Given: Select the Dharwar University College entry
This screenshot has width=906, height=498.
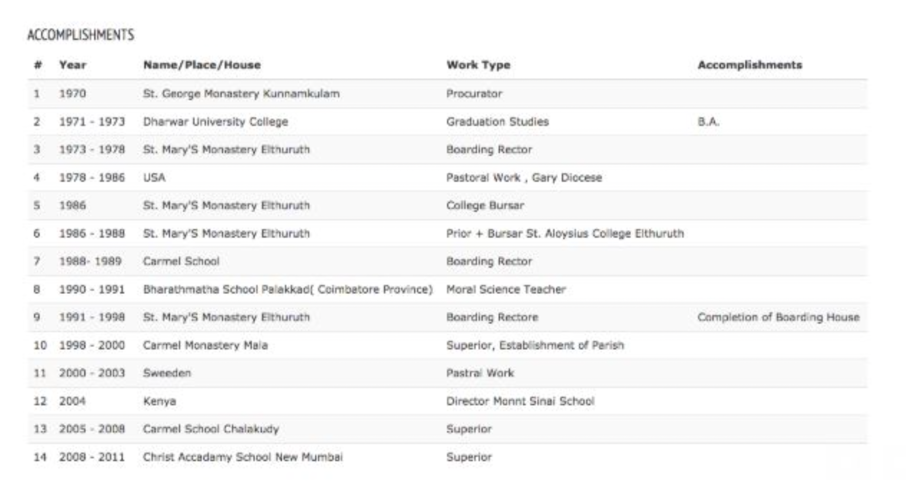Looking at the screenshot, I should [x=215, y=122].
